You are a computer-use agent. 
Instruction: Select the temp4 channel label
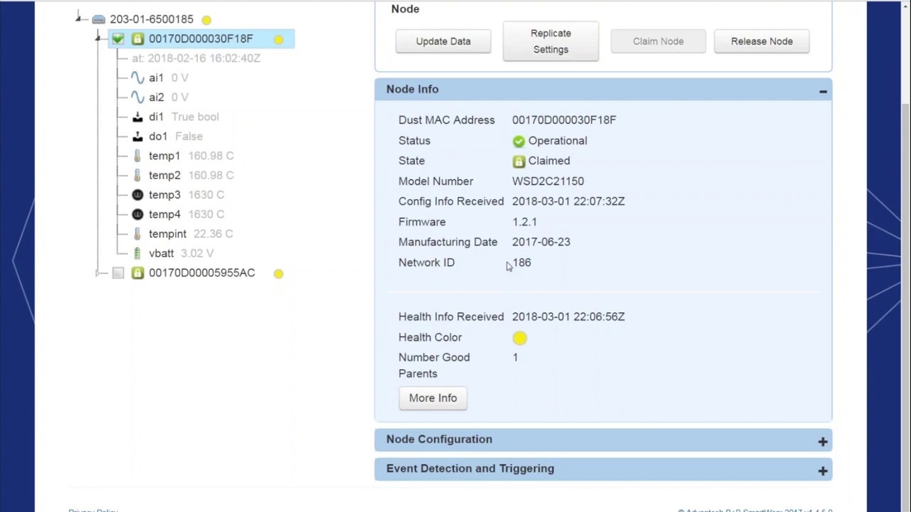[x=164, y=214]
